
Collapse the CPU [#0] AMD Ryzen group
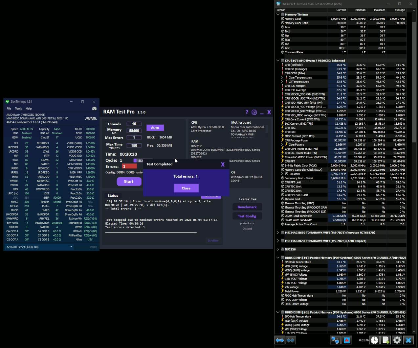pos(278,61)
